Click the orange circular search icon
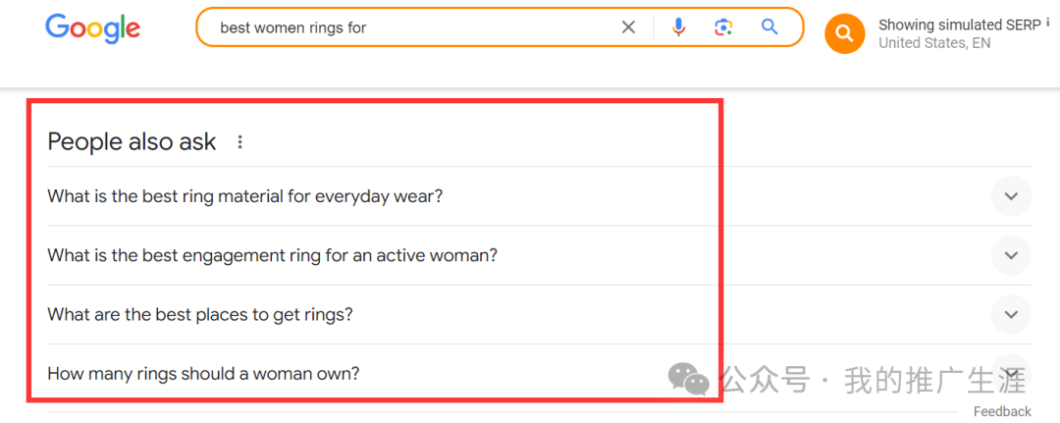 [x=845, y=33]
